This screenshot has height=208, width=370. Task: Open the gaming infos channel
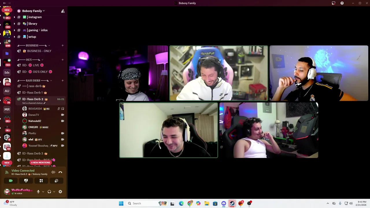tap(40, 30)
